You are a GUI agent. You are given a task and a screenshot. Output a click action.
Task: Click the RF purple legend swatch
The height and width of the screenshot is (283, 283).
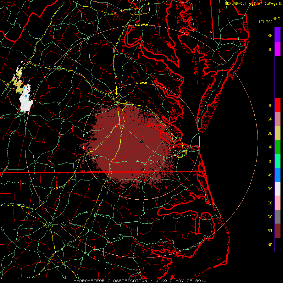point(278,35)
